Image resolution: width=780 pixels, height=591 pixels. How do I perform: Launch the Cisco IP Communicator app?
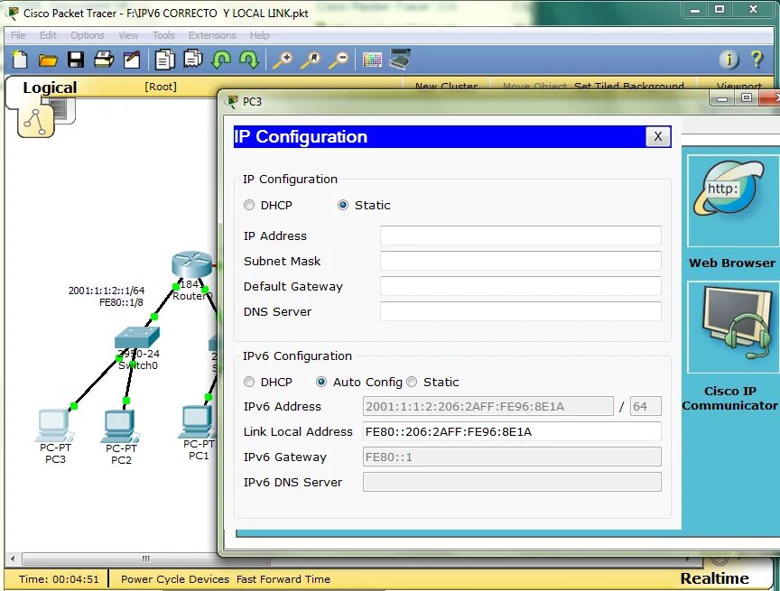732,327
